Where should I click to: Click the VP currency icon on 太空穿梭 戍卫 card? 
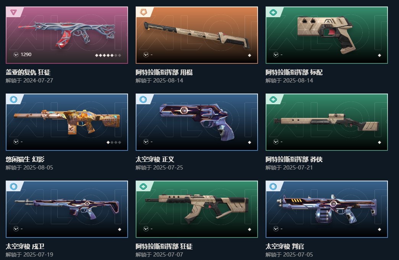[x=16, y=228]
